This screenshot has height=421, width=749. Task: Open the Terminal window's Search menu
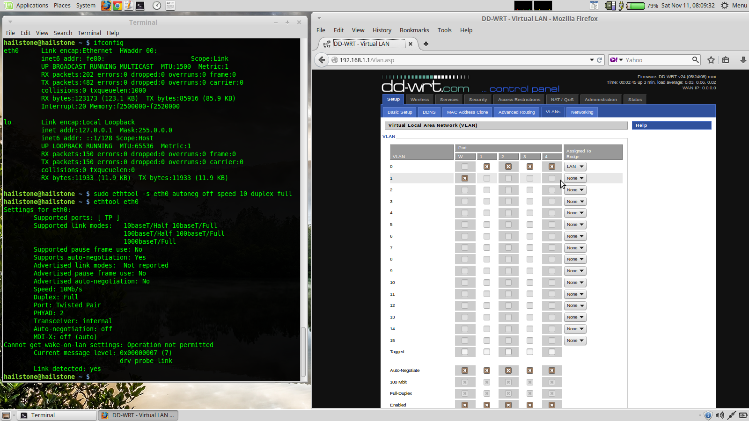click(x=63, y=33)
